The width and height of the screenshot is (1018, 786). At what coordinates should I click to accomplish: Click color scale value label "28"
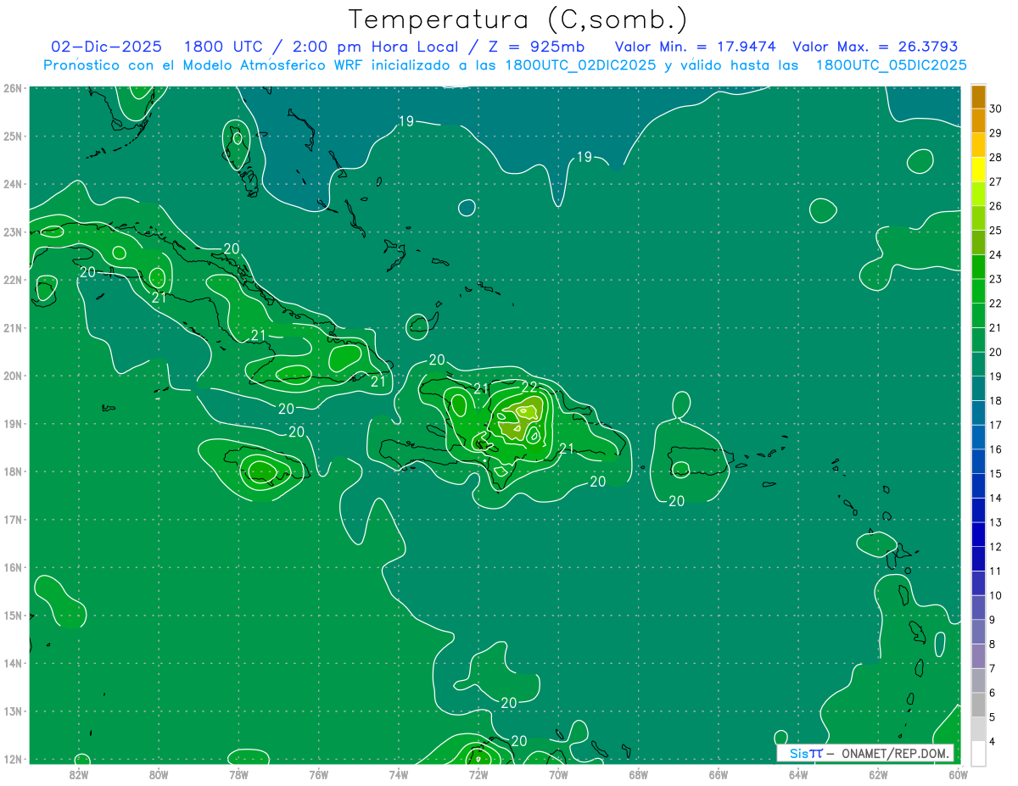995,157
